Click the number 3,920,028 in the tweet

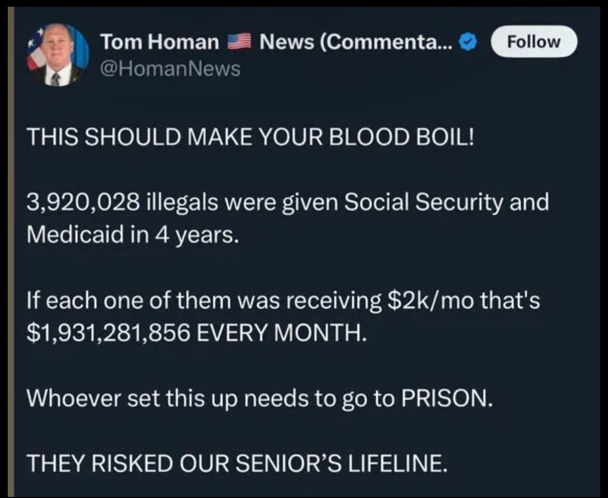tap(82, 203)
